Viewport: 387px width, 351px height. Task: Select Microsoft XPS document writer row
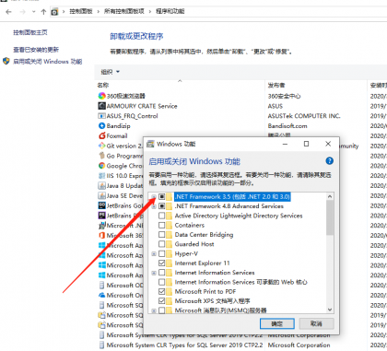pyautogui.click(x=212, y=301)
